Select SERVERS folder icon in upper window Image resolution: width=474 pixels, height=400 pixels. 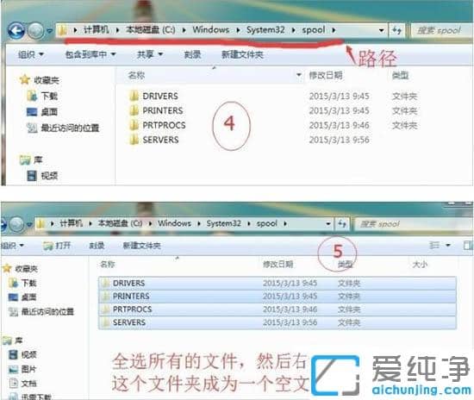point(134,140)
